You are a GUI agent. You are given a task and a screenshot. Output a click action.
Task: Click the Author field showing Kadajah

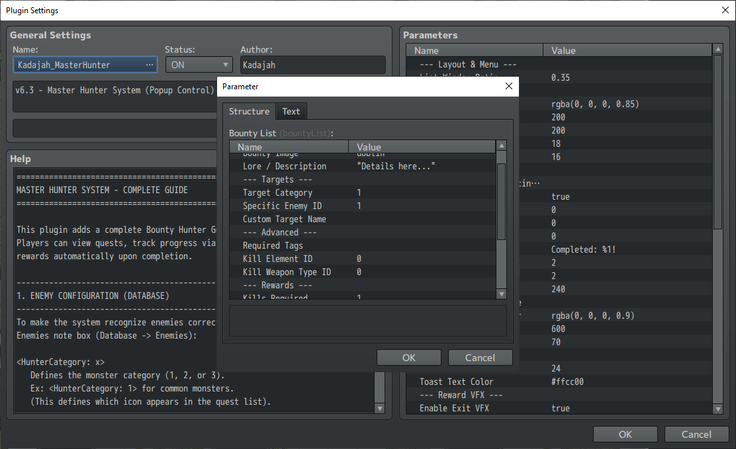tap(312, 65)
